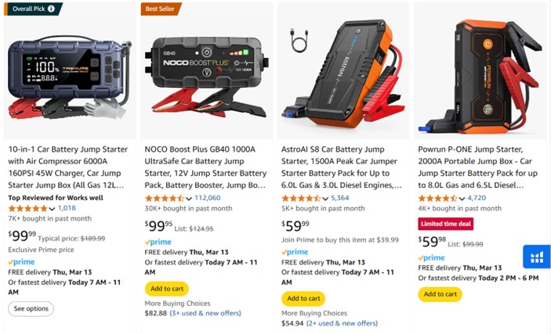The width and height of the screenshot is (551, 334).
Task: Click the Prime logo under the Powrun listing
Action: (x=431, y=257)
